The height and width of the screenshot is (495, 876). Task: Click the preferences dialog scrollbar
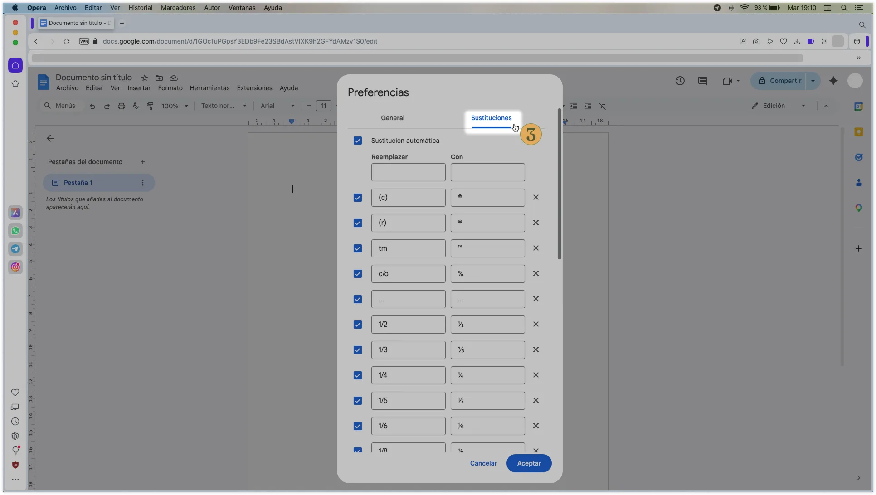pos(560,184)
